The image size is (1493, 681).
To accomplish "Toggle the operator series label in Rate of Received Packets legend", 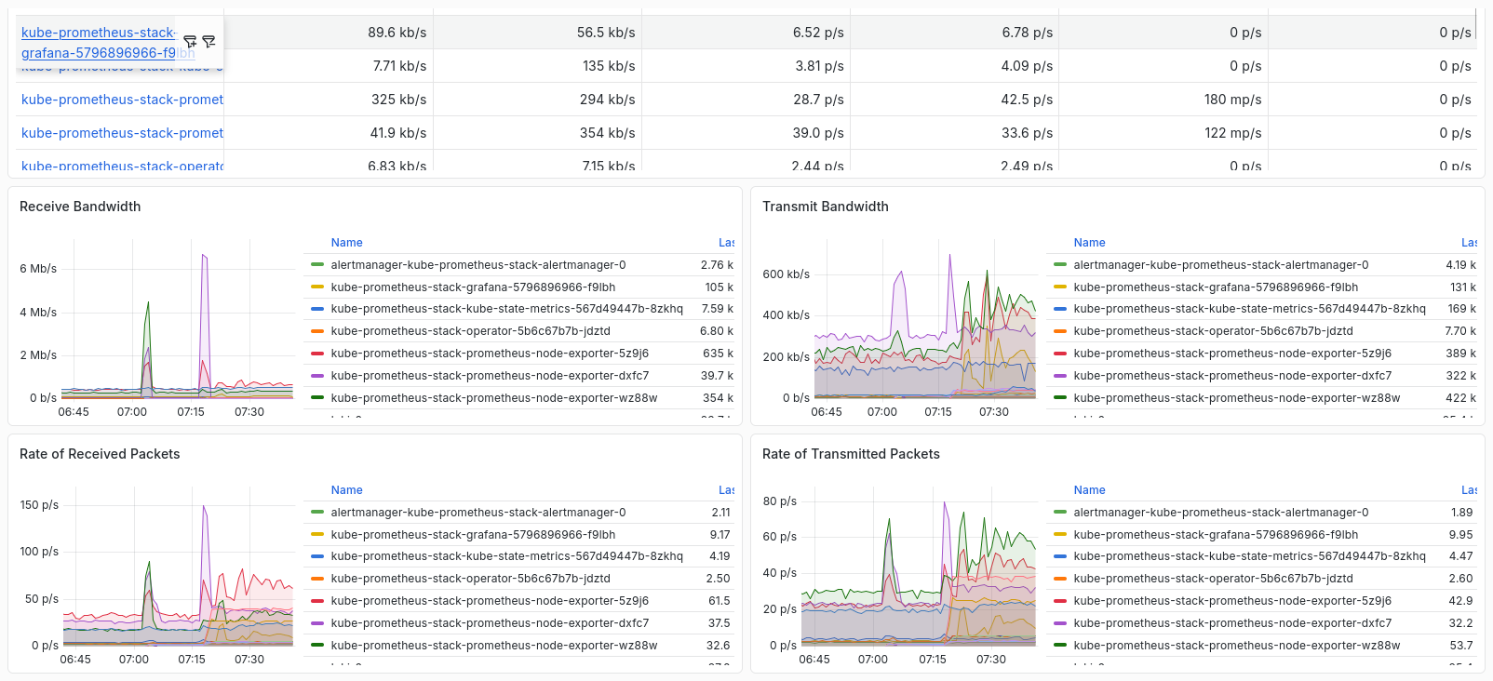I will 471,579.
